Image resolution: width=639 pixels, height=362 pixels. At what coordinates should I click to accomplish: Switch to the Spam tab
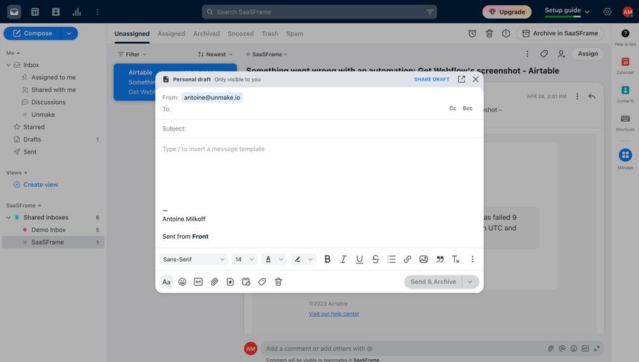coord(295,34)
